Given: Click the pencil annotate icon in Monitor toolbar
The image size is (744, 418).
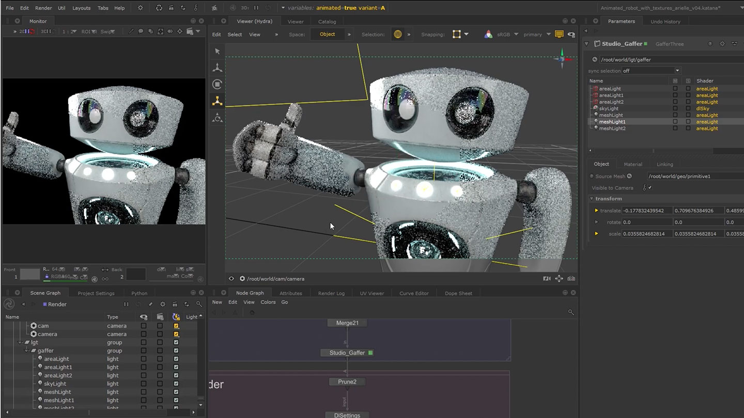Looking at the screenshot, I should coord(131,31).
